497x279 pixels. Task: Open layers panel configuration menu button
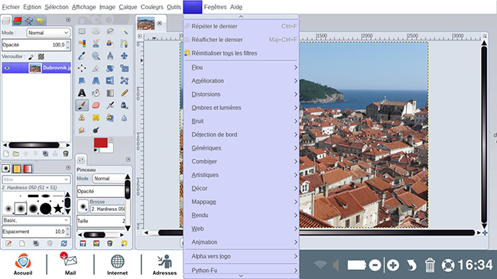(68, 20)
